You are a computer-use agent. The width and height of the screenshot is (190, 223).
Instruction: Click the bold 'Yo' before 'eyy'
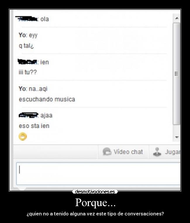tap(22, 35)
